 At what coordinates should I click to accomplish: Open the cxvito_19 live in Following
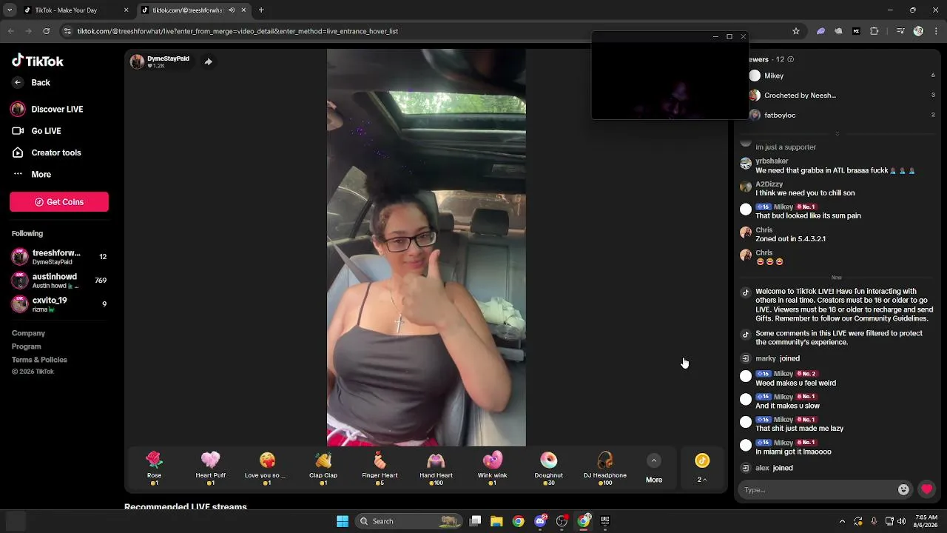pos(59,304)
